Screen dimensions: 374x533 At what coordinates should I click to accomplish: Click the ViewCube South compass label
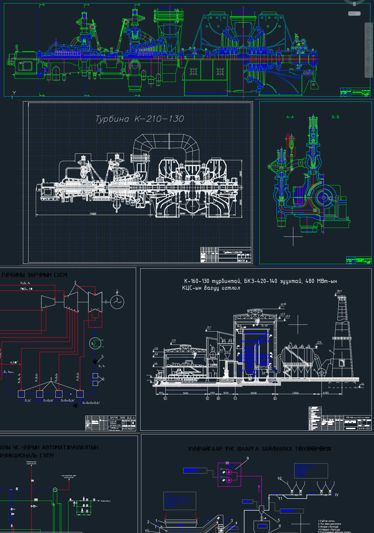point(354,4)
